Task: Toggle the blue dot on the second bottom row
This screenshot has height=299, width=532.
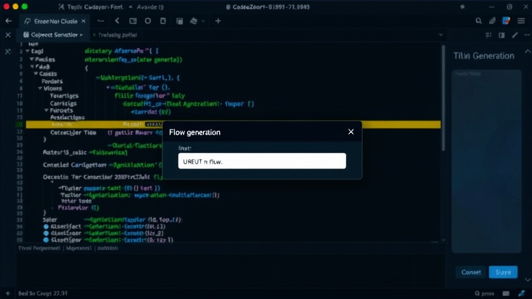Action: point(46,233)
